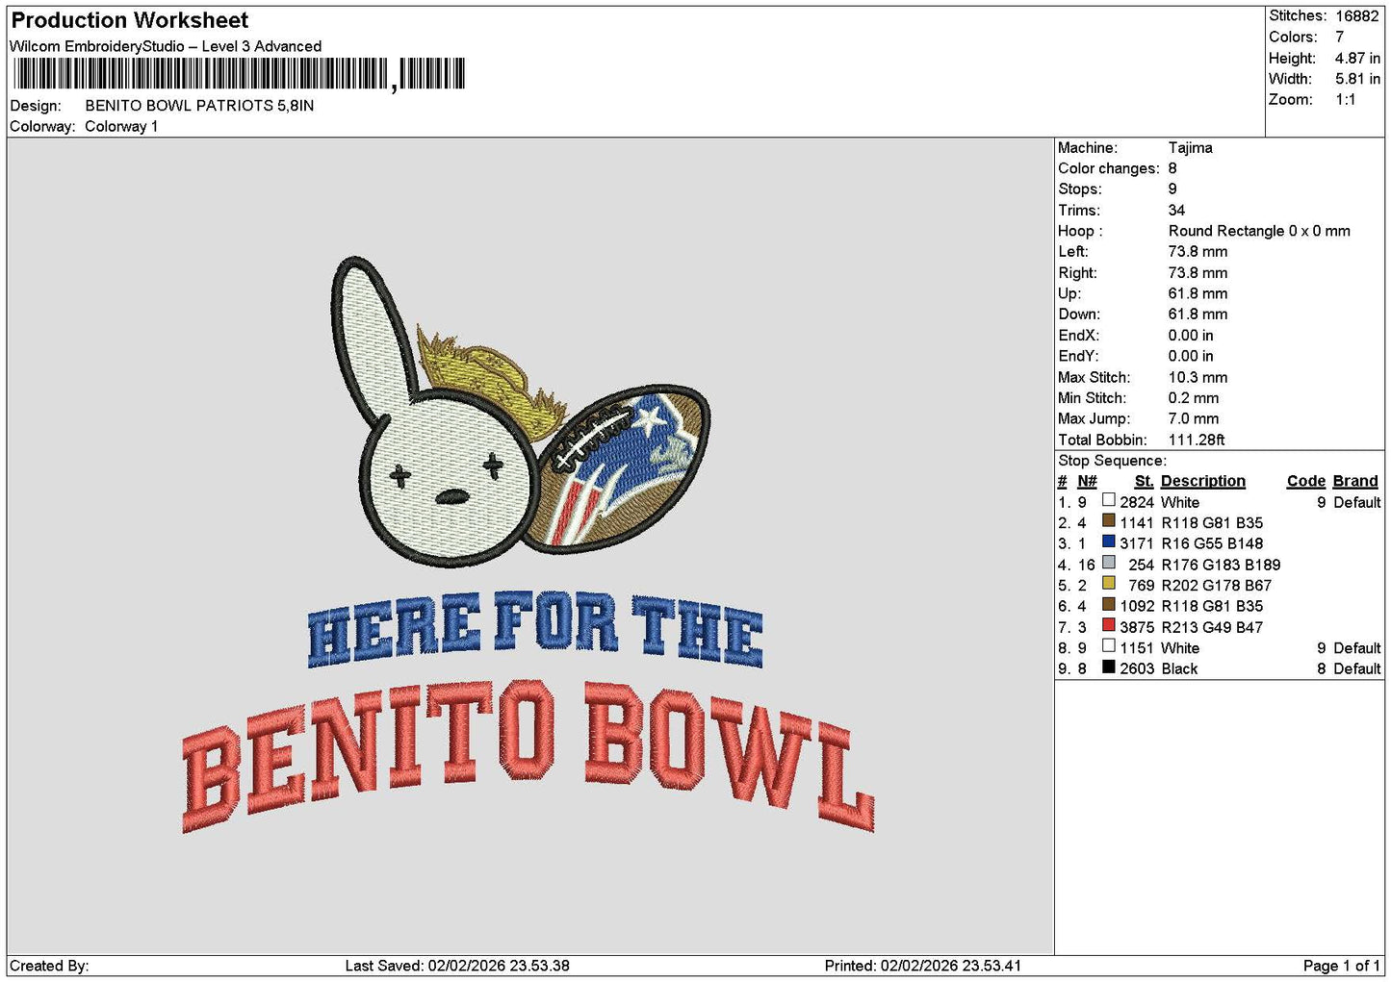Click the 'Right:' measurement 73.8 mm

click(x=1198, y=273)
